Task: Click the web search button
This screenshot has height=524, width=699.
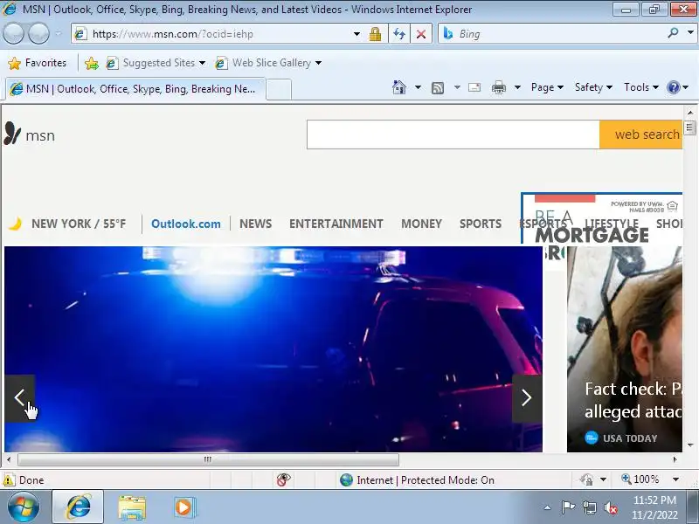Action: point(641,134)
